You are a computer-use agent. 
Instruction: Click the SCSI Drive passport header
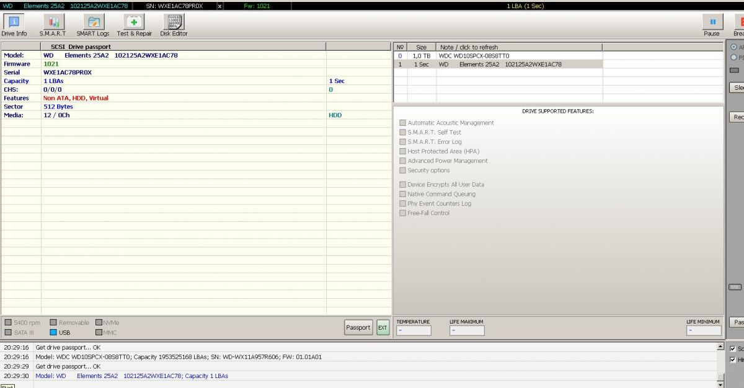tap(184, 46)
